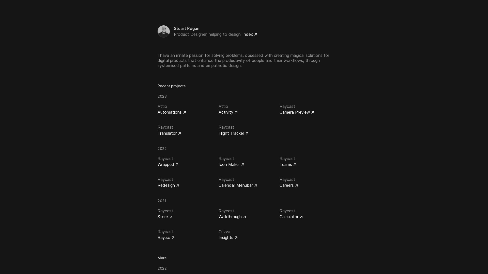The width and height of the screenshot is (488, 274).
Task: Click the arrow icon after Calendar Menubar
Action: click(x=256, y=185)
